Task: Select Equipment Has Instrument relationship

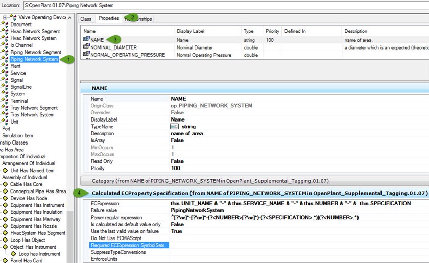Action: (37, 205)
